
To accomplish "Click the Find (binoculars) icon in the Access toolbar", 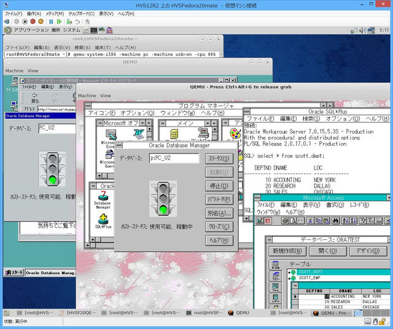I will 336,220.
